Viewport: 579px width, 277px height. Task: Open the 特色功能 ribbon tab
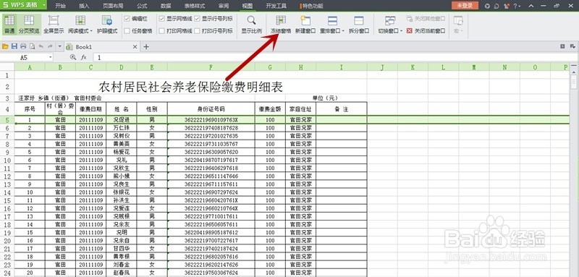click(x=312, y=6)
